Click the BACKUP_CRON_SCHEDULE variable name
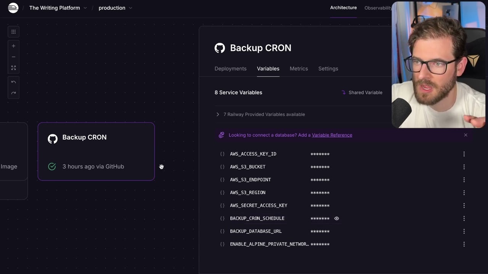488x274 pixels. [257, 218]
